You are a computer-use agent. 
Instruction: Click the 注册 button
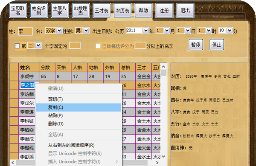click(164, 11)
